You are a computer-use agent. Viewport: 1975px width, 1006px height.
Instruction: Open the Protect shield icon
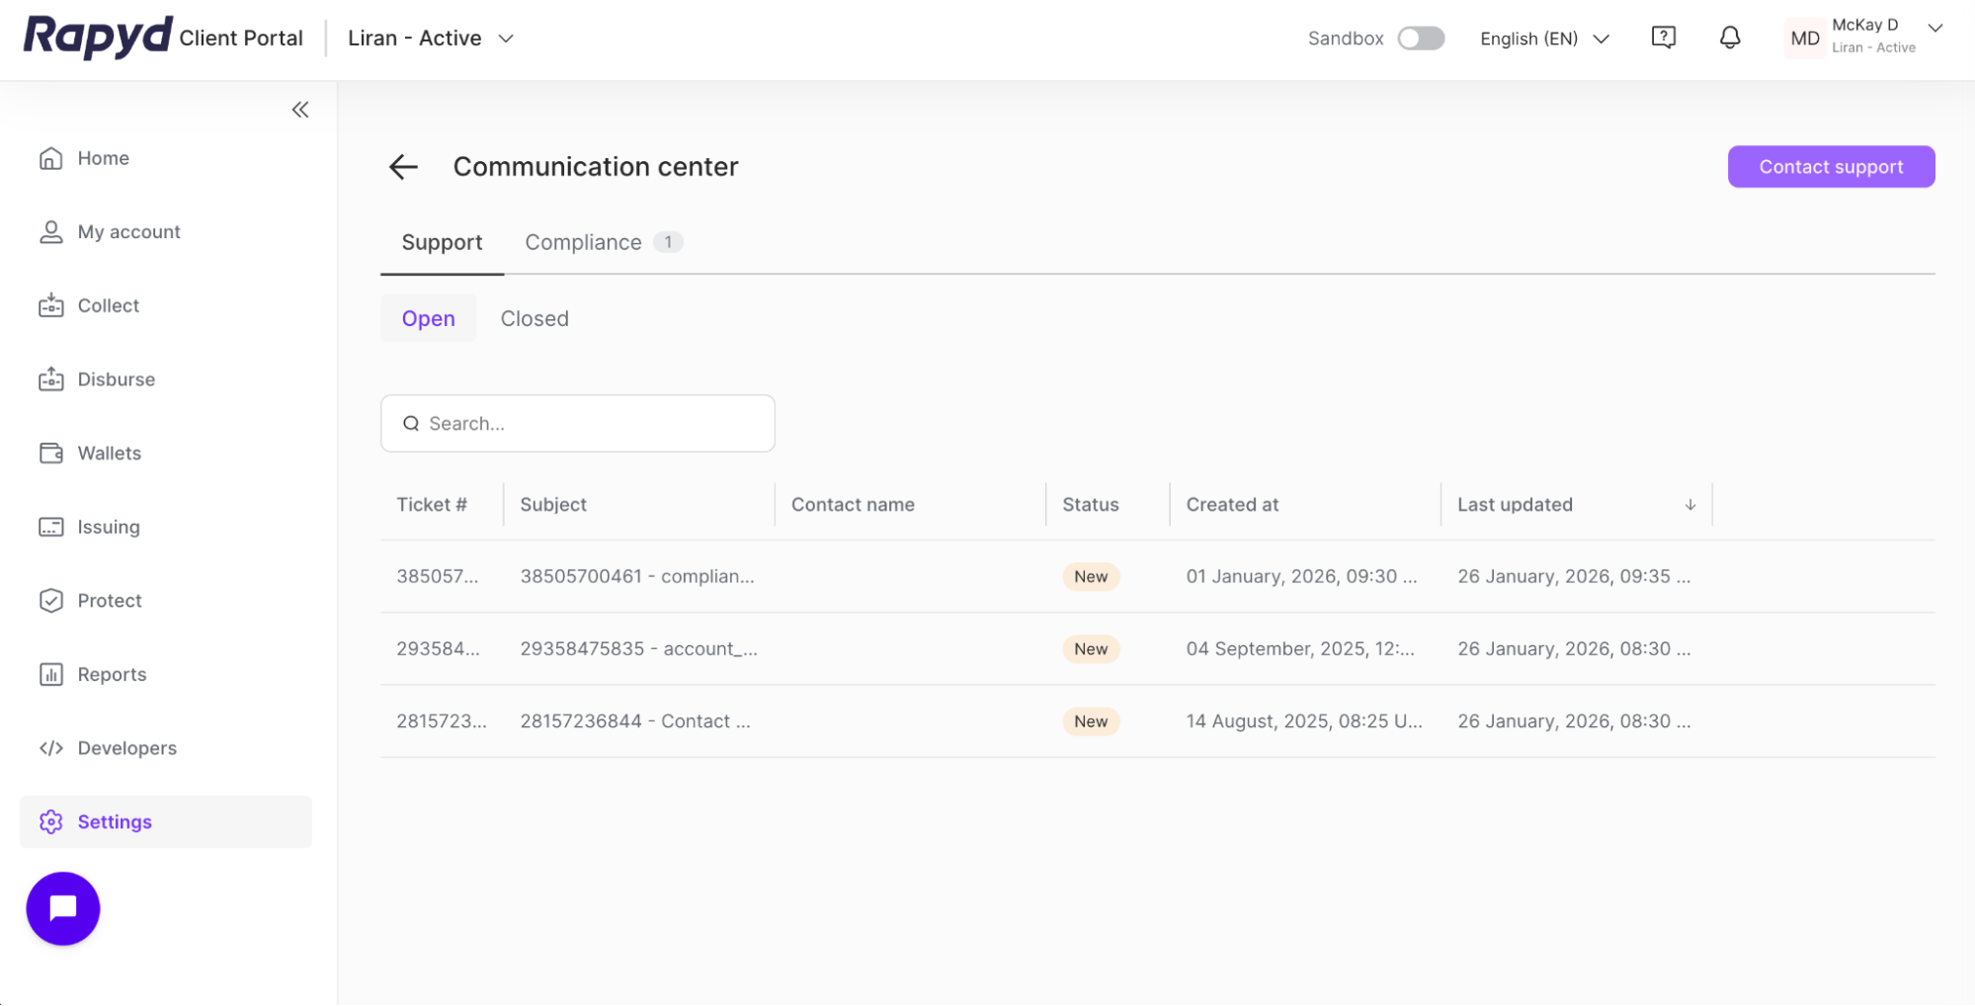(50, 600)
